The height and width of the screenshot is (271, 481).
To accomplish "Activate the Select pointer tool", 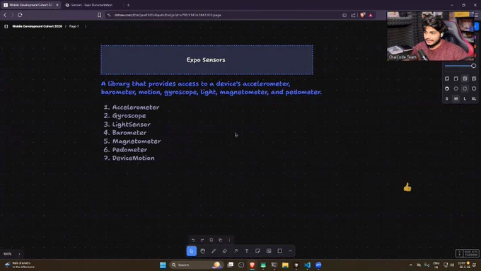I will coord(192,251).
